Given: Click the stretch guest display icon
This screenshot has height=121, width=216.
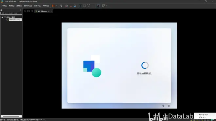Looking at the screenshot, I should [x=104, y=6].
